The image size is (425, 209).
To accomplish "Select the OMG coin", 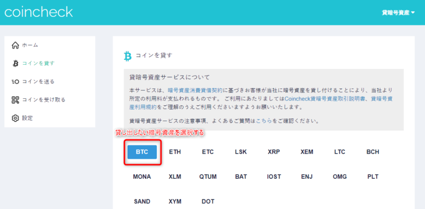I will click(x=339, y=177).
